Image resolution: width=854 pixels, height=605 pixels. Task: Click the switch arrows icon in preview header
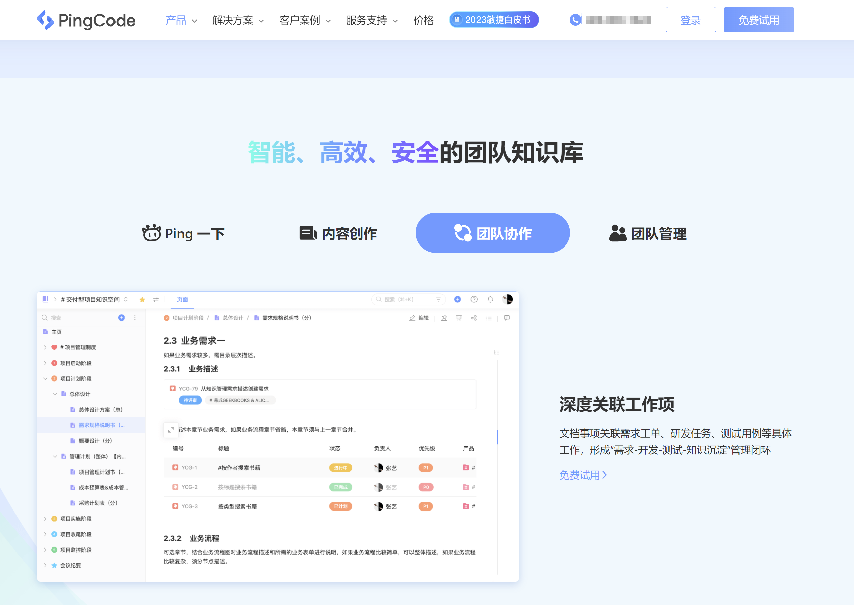(x=156, y=300)
